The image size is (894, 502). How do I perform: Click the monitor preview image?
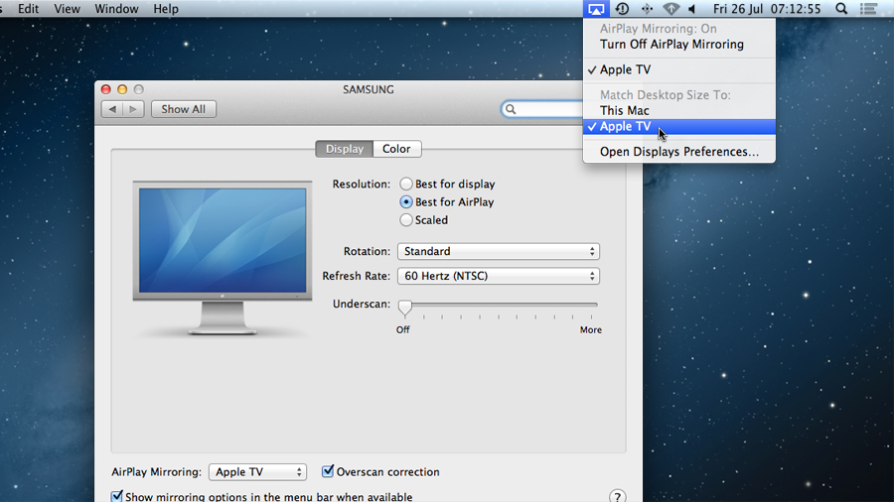tap(223, 258)
